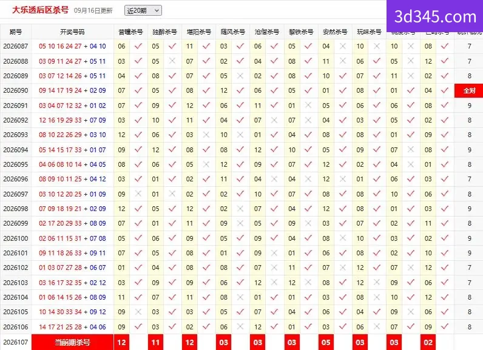The image size is (483, 350).
Task: Select the 期号 column header
Action: pos(15,32)
